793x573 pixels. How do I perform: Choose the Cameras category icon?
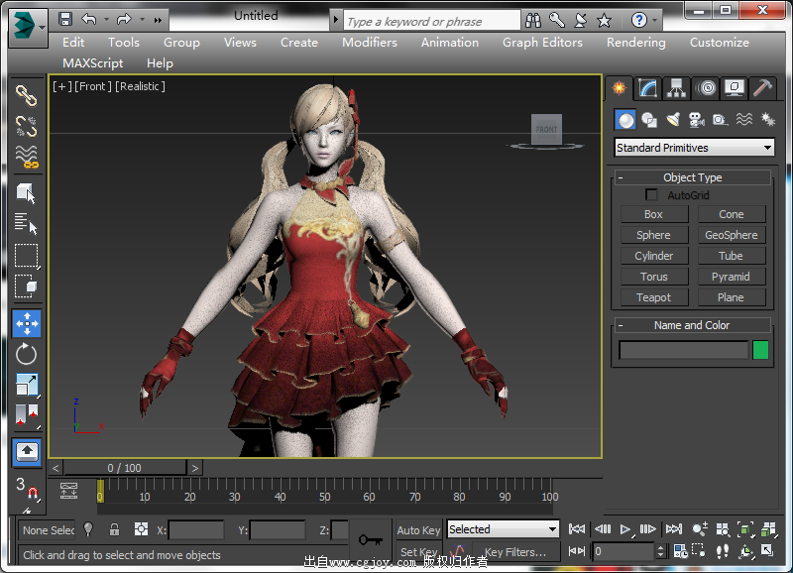click(696, 120)
